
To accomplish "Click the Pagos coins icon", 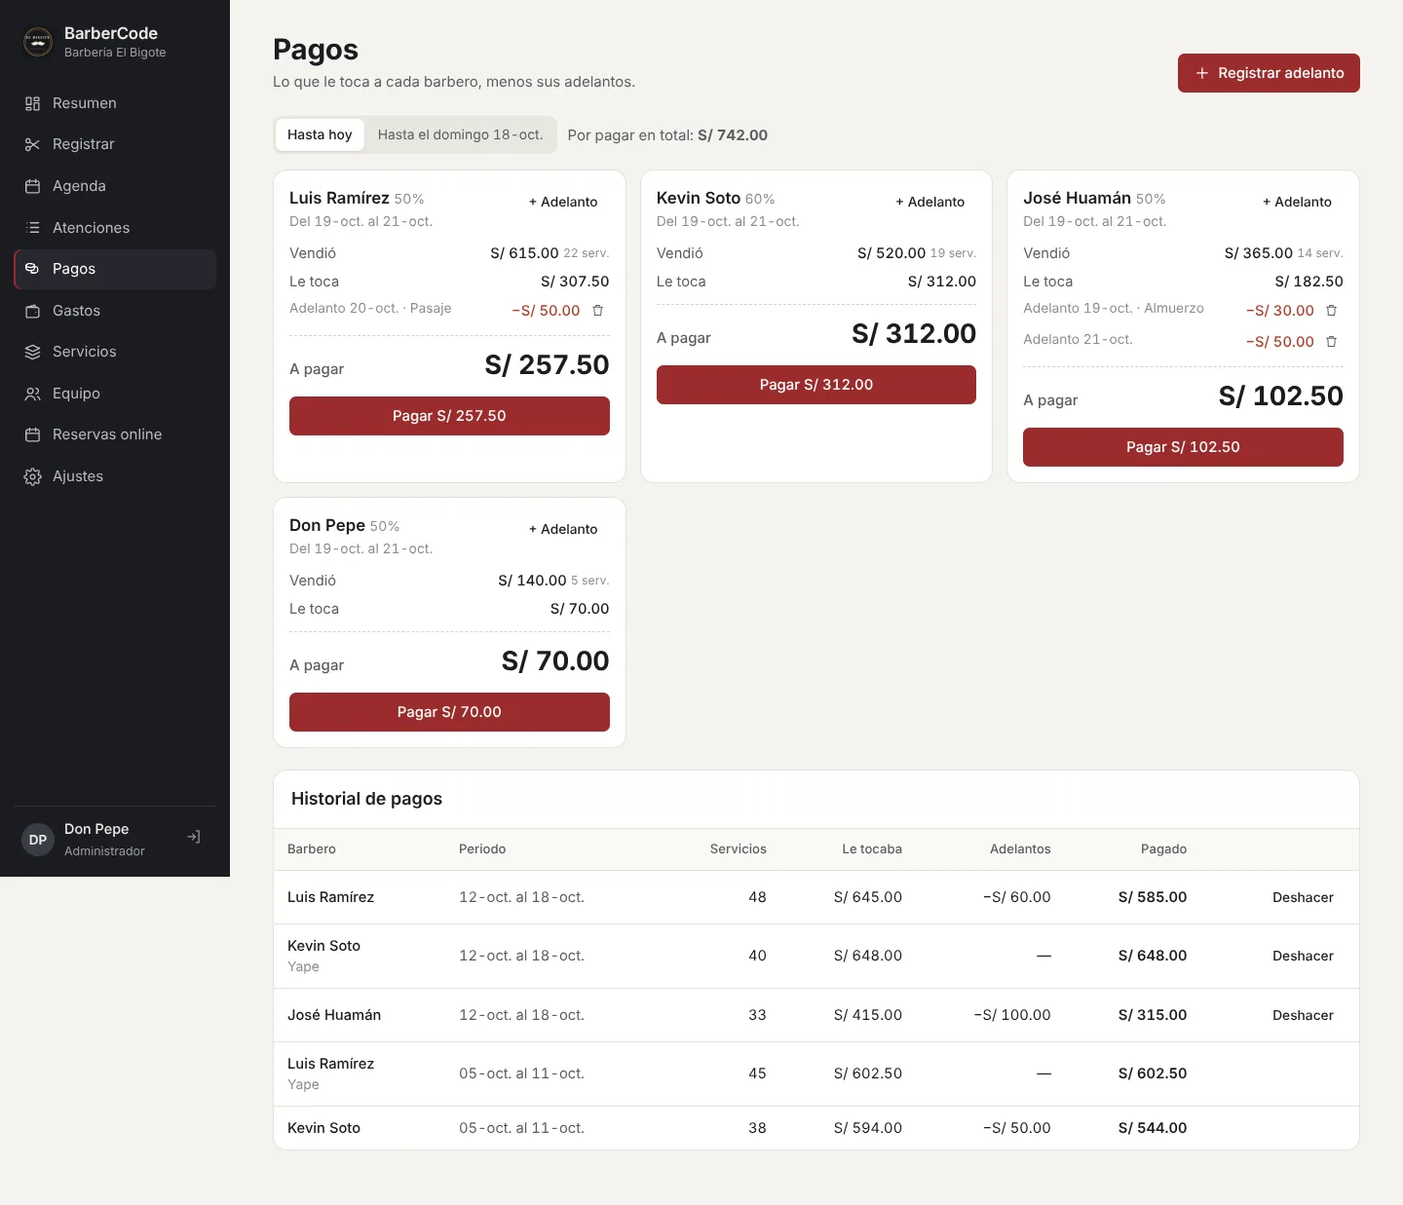I will point(32,269).
